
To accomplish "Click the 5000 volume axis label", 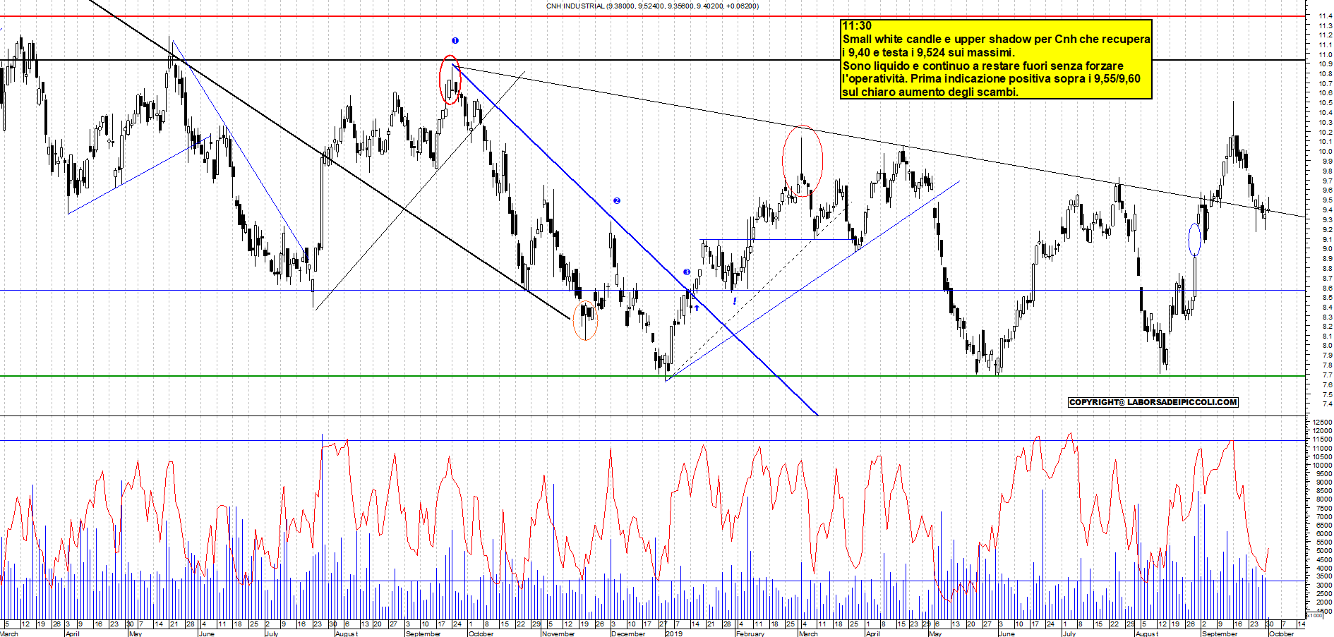I will click(x=1323, y=551).
